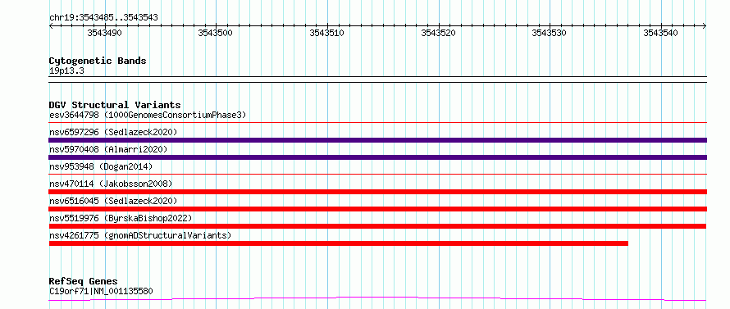This screenshot has width=730, height=309.
Task: Select the DGV Structural Variants track title
Action: point(115,105)
